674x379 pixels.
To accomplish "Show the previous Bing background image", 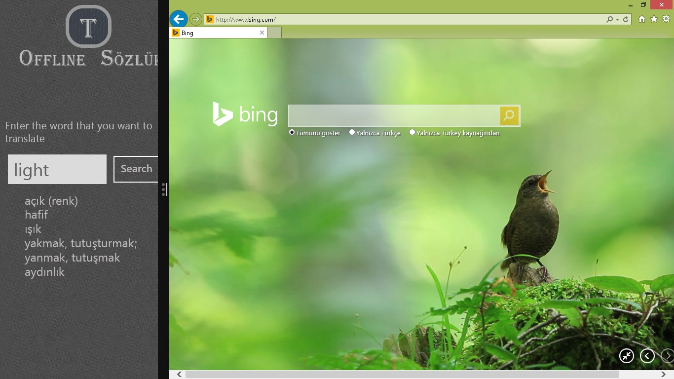I will coord(647,356).
